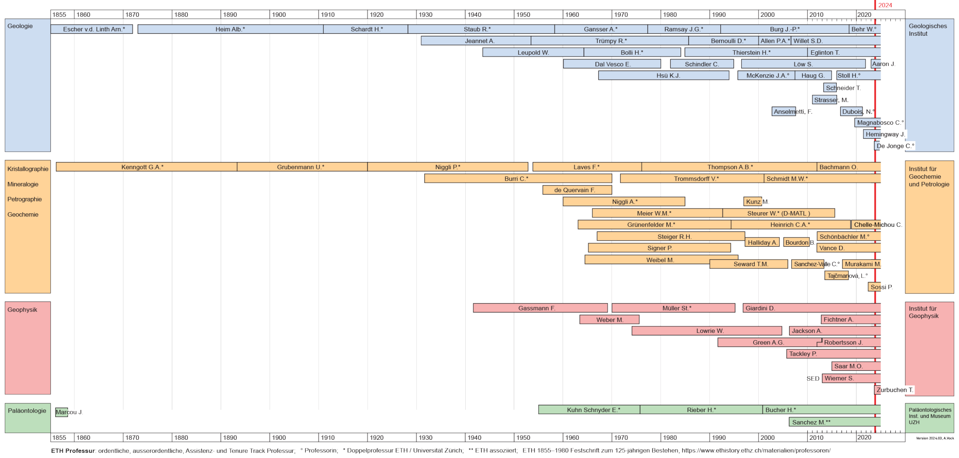Click the Niggli P.* bar
This screenshot has width=959, height=458.
447,167
